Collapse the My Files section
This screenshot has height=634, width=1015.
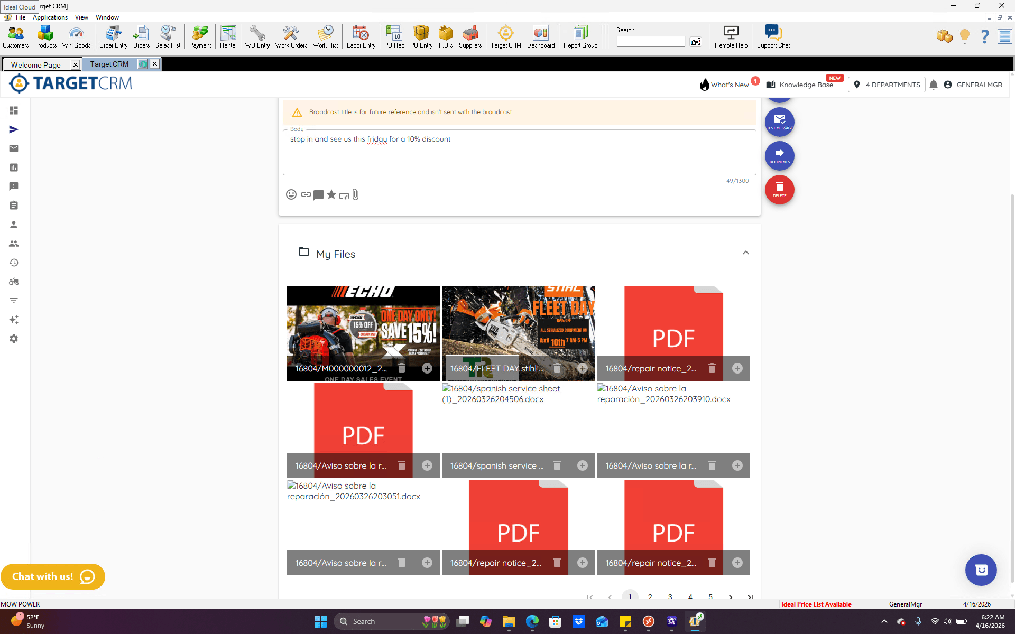pos(746,253)
